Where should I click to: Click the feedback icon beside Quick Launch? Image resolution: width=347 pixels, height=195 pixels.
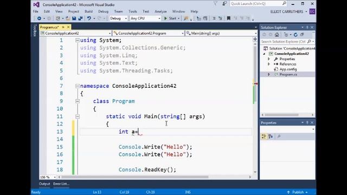coord(224,4)
